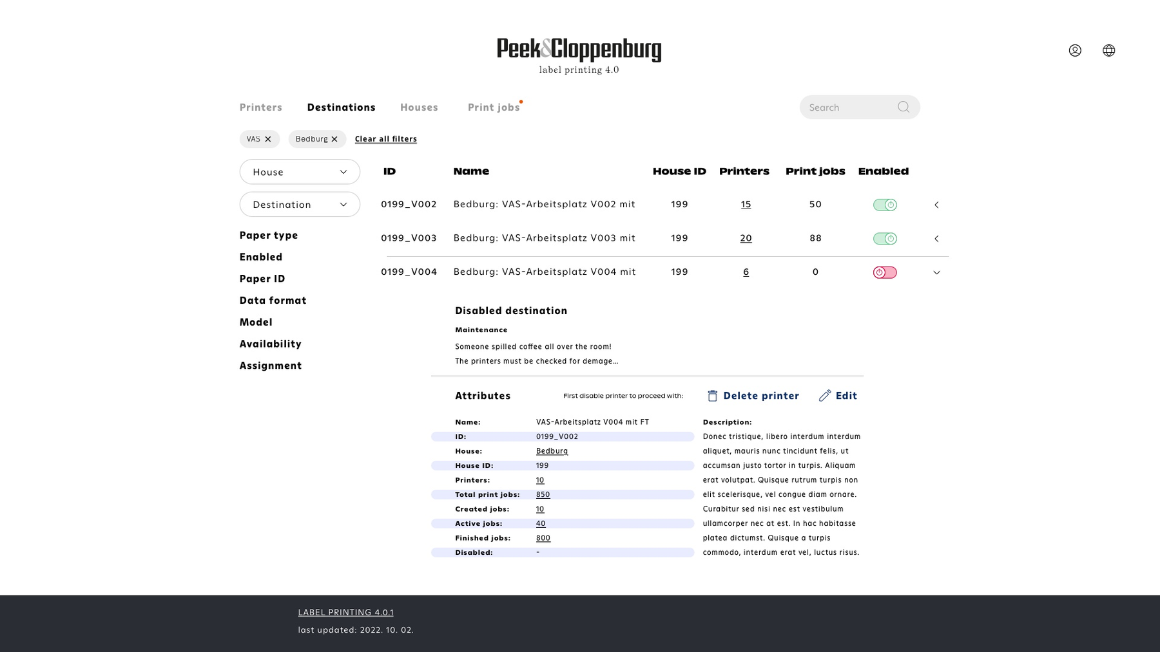This screenshot has height=652, width=1160.
Task: Open the user account profile icon
Action: pyautogui.click(x=1075, y=50)
